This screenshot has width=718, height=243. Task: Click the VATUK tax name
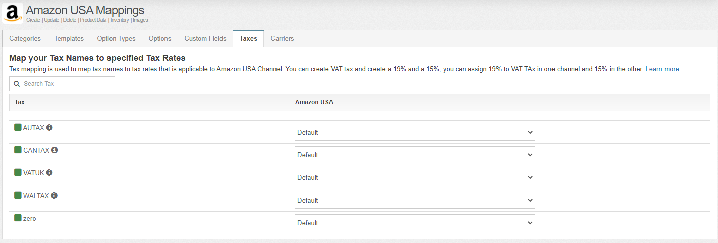pos(34,173)
